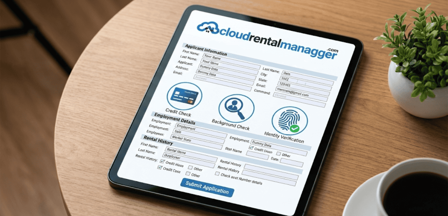The width and height of the screenshot is (448, 216).
Task: Click the field containing Enplerment
Action: [x=202, y=130]
